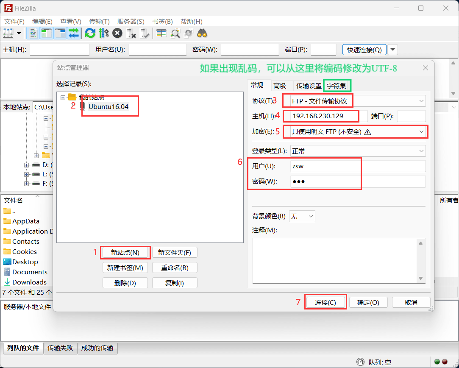This screenshot has width=459, height=368.
Task: Select the Downloads folder in file list
Action: 29,282
